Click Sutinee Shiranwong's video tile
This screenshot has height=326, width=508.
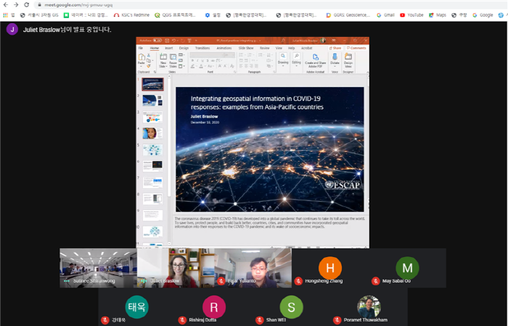[x=98, y=268]
